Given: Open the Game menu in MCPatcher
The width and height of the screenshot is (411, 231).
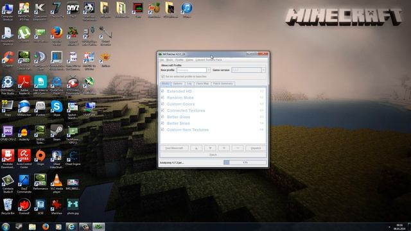Looking at the screenshot, I should click(189, 60).
